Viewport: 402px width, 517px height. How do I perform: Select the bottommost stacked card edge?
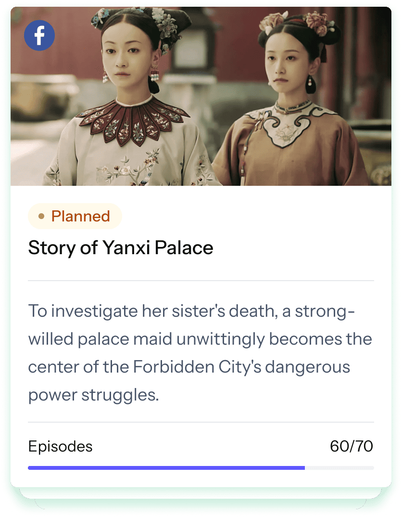tap(201, 504)
